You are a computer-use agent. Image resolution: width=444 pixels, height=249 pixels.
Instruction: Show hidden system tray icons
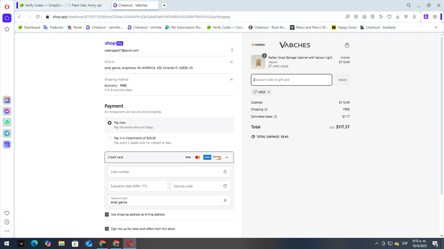[377, 243]
